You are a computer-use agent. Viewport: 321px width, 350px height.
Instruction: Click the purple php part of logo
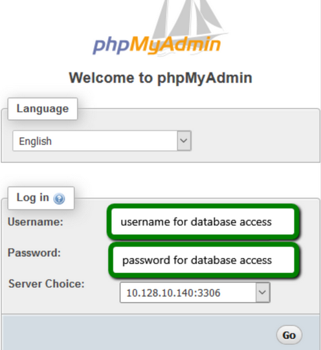[x=111, y=46]
